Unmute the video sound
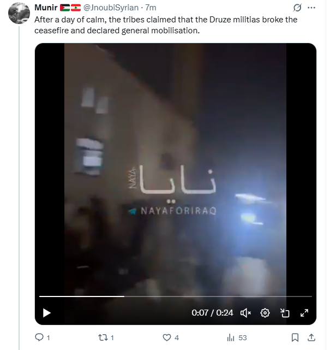 (x=245, y=313)
